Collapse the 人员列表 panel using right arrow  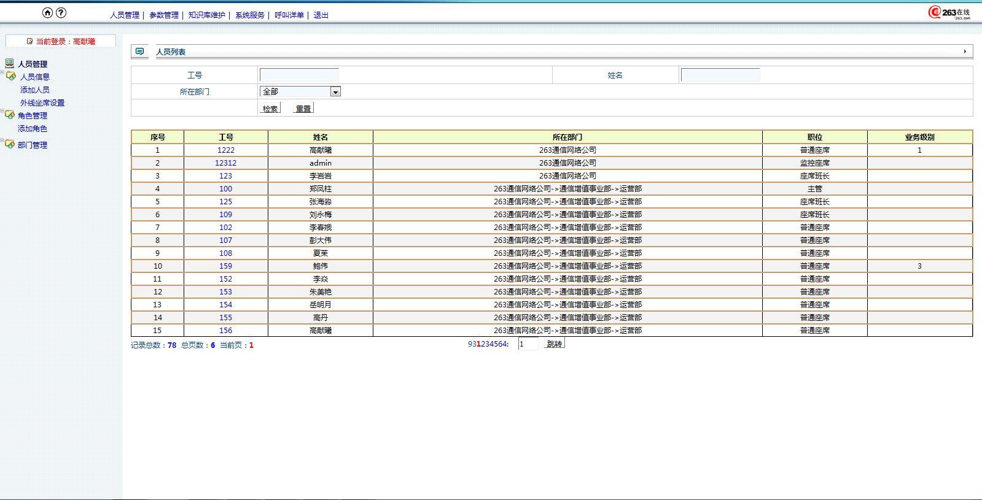click(965, 52)
